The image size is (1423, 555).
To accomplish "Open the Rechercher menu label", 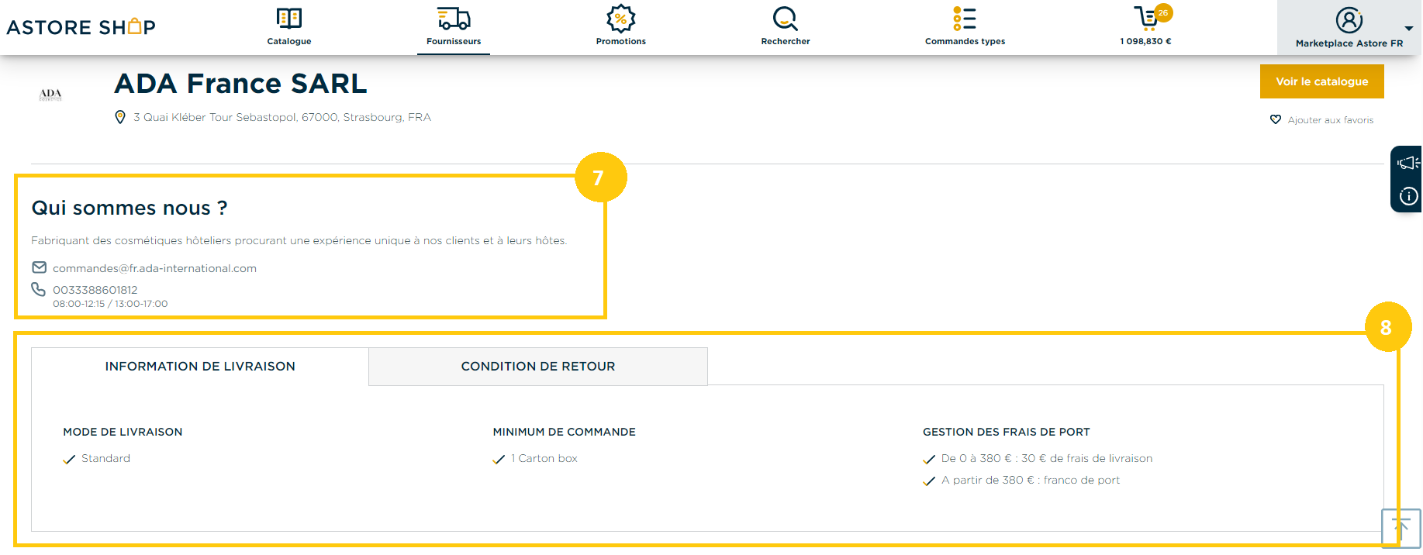I will click(786, 42).
